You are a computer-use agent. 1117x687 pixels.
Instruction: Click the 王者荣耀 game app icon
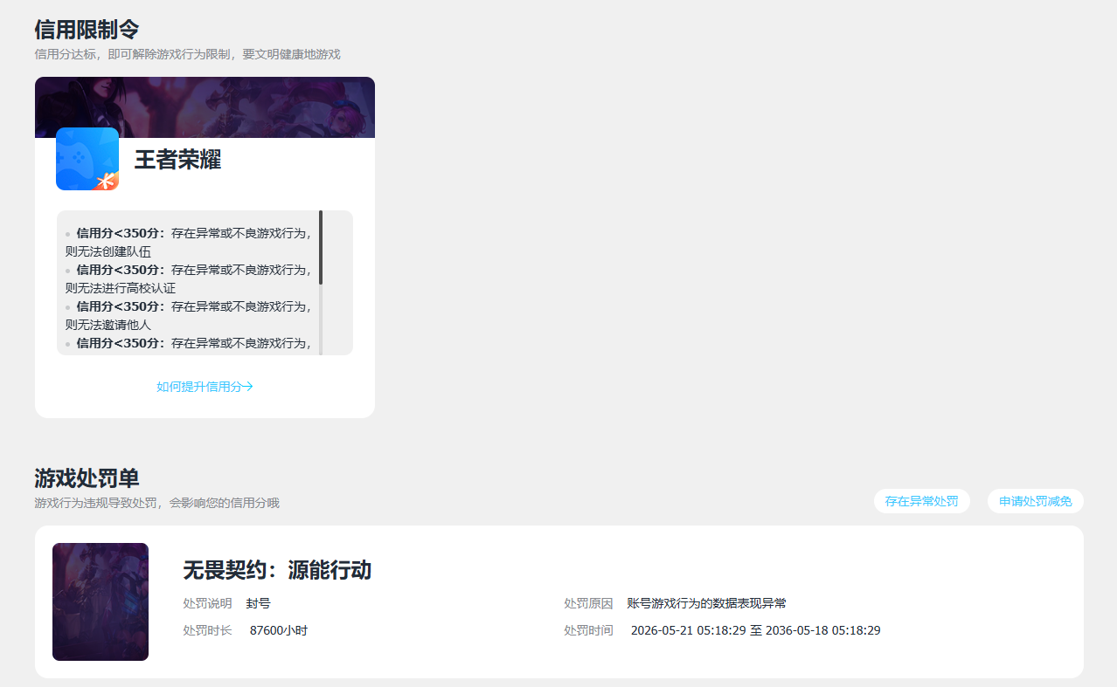tap(87, 159)
